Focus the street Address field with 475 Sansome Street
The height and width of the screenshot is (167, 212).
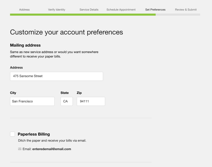56,76
